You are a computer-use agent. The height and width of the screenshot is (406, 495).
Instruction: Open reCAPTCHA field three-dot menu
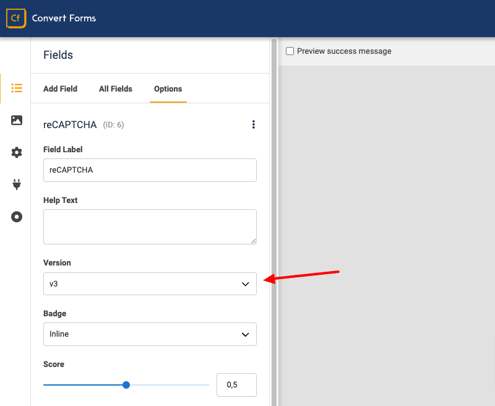[254, 124]
